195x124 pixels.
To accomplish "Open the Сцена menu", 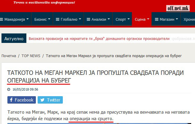I will tap(142, 19).
